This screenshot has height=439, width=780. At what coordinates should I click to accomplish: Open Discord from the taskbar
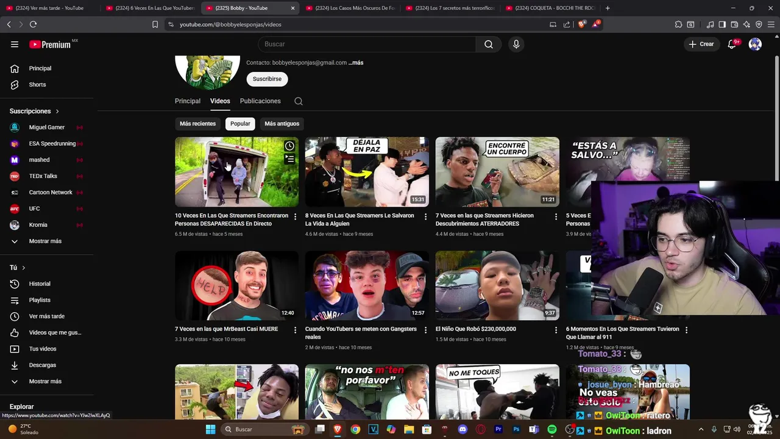(463, 429)
